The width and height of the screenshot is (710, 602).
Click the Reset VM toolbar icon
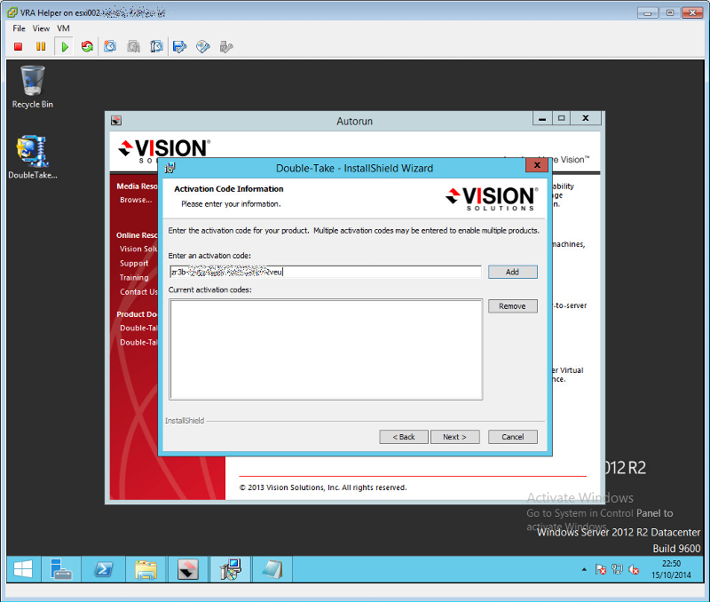click(87, 47)
